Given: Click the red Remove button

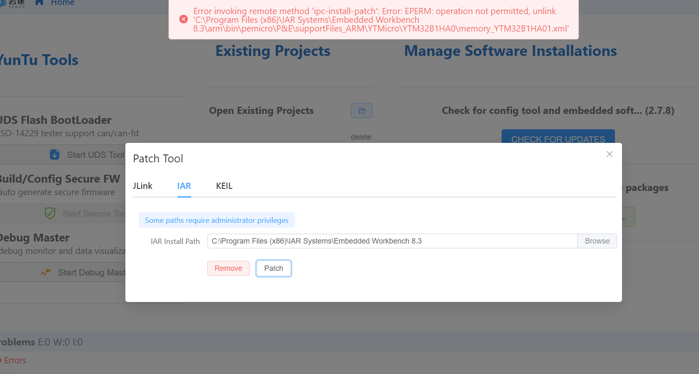Looking at the screenshot, I should click(228, 268).
